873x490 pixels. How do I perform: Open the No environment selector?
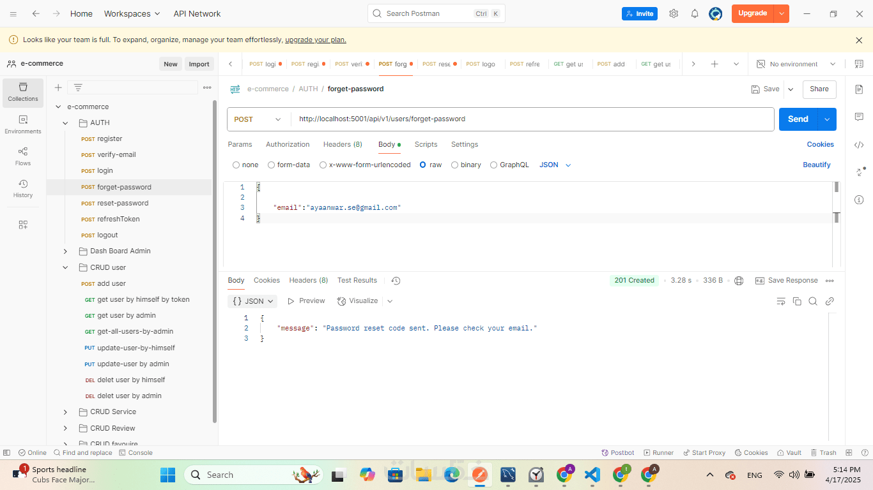point(796,64)
